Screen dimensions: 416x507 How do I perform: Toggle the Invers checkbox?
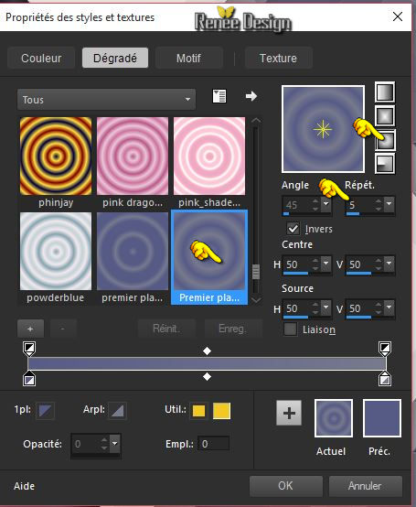point(293,229)
